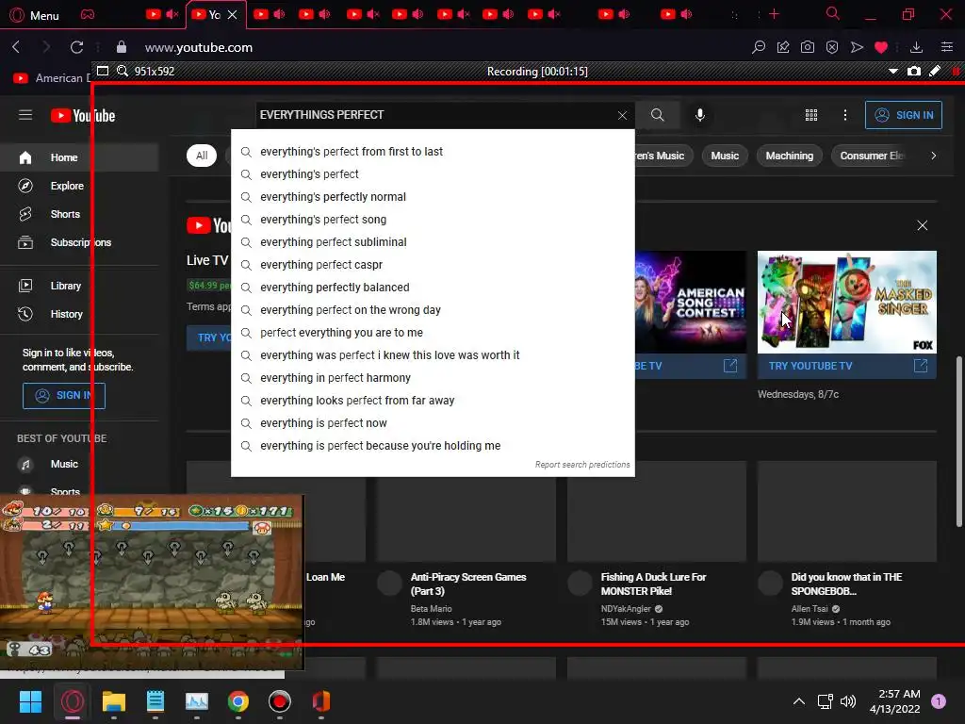The image size is (965, 724).
Task: Choose suggestion "everything's perfect song"
Action: point(433,219)
